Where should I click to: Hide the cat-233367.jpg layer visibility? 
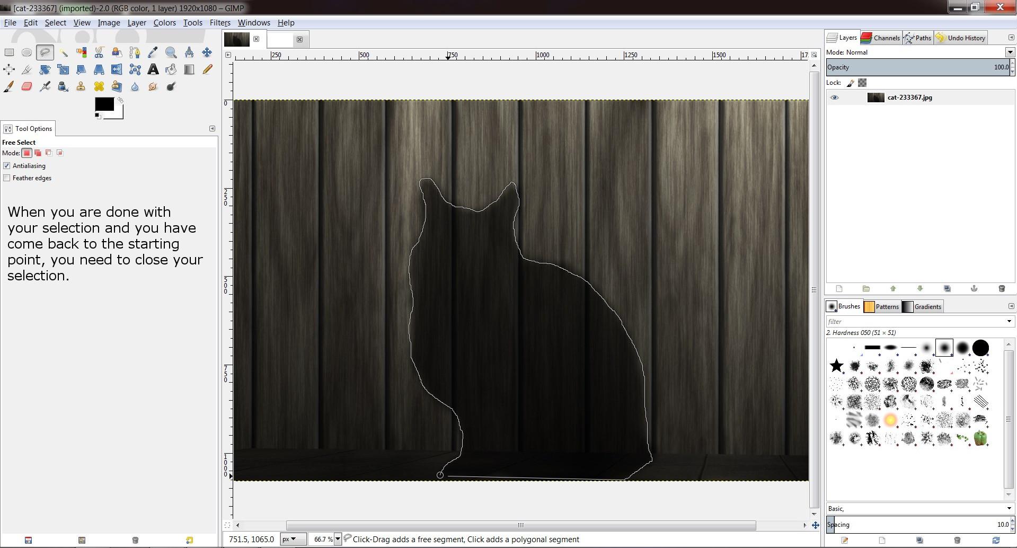[834, 98]
